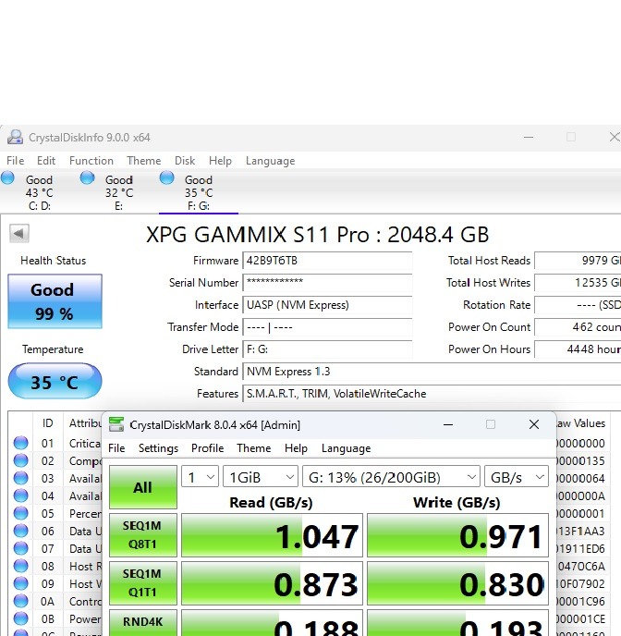This screenshot has height=636, width=621.
Task: Click the ID column header in attribute table
Action: pyautogui.click(x=48, y=423)
